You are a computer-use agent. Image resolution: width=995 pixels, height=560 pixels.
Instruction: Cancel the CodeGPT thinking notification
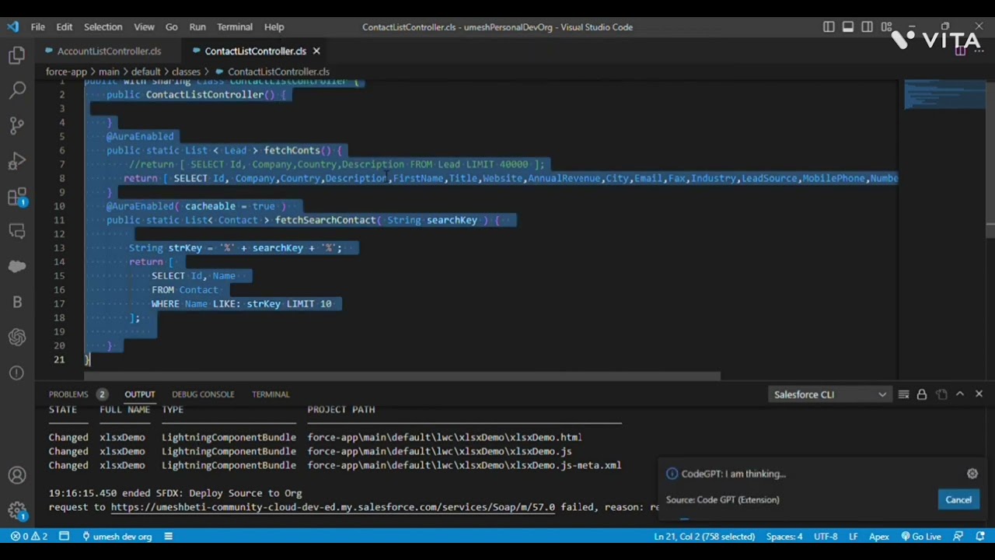958,500
